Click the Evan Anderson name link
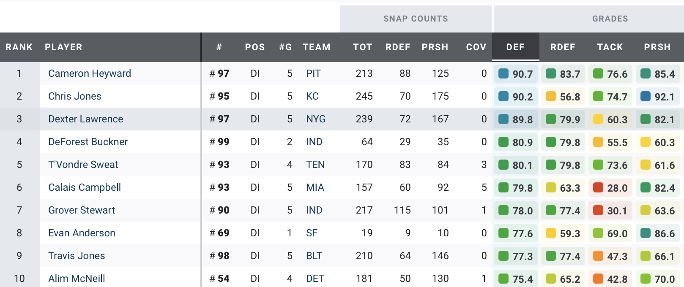The width and height of the screenshot is (684, 287). (82, 233)
